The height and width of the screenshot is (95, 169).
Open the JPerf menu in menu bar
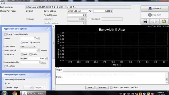click(3, 3)
